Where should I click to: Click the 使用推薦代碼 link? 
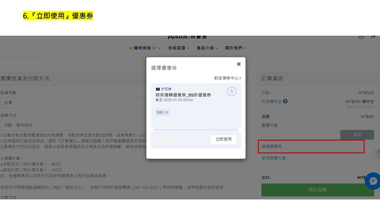tap(273, 158)
